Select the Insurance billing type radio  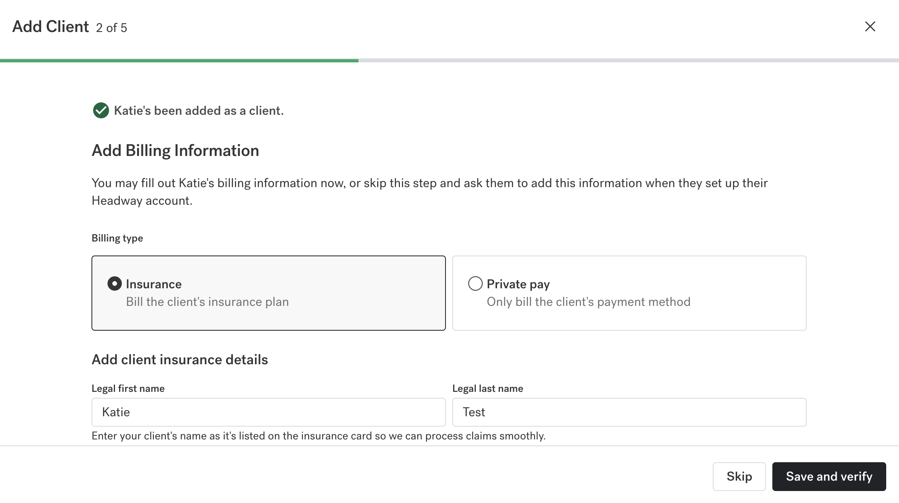point(114,283)
